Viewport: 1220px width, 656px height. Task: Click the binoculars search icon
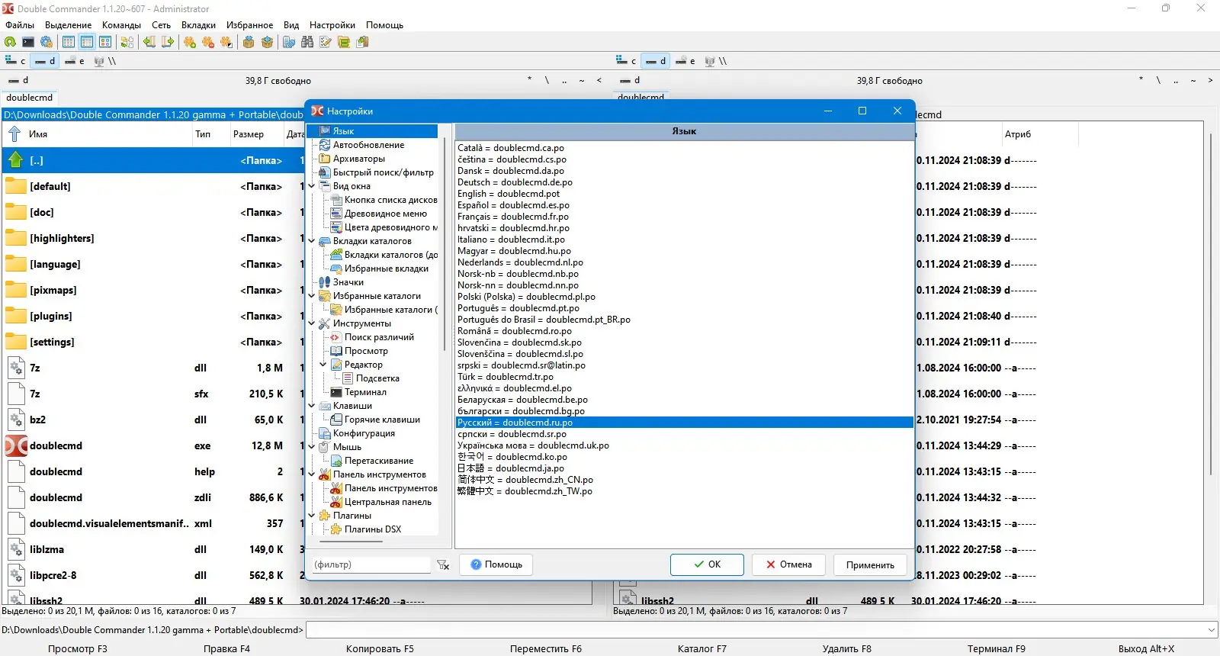click(307, 42)
